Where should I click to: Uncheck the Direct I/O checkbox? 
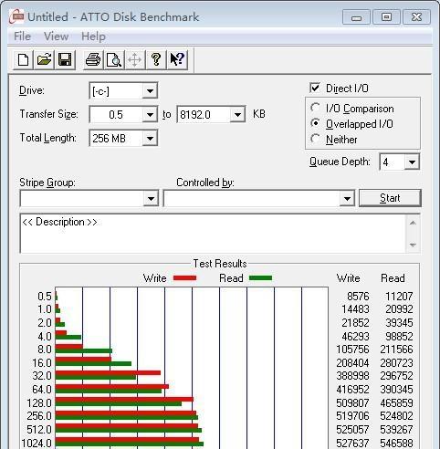coord(315,89)
